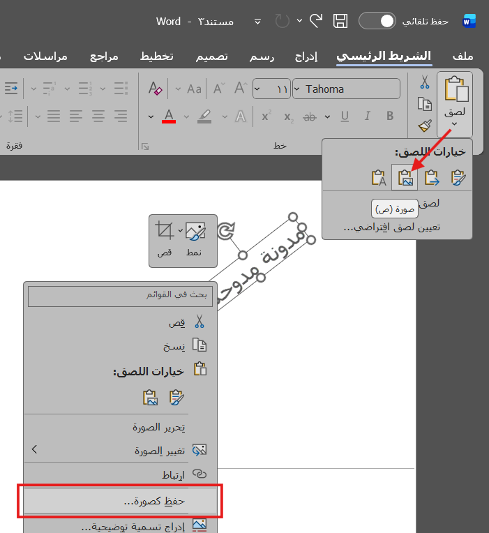Select the Crop tool (قص) in mini toolbar
This screenshot has height=533, width=489.
coord(165,239)
